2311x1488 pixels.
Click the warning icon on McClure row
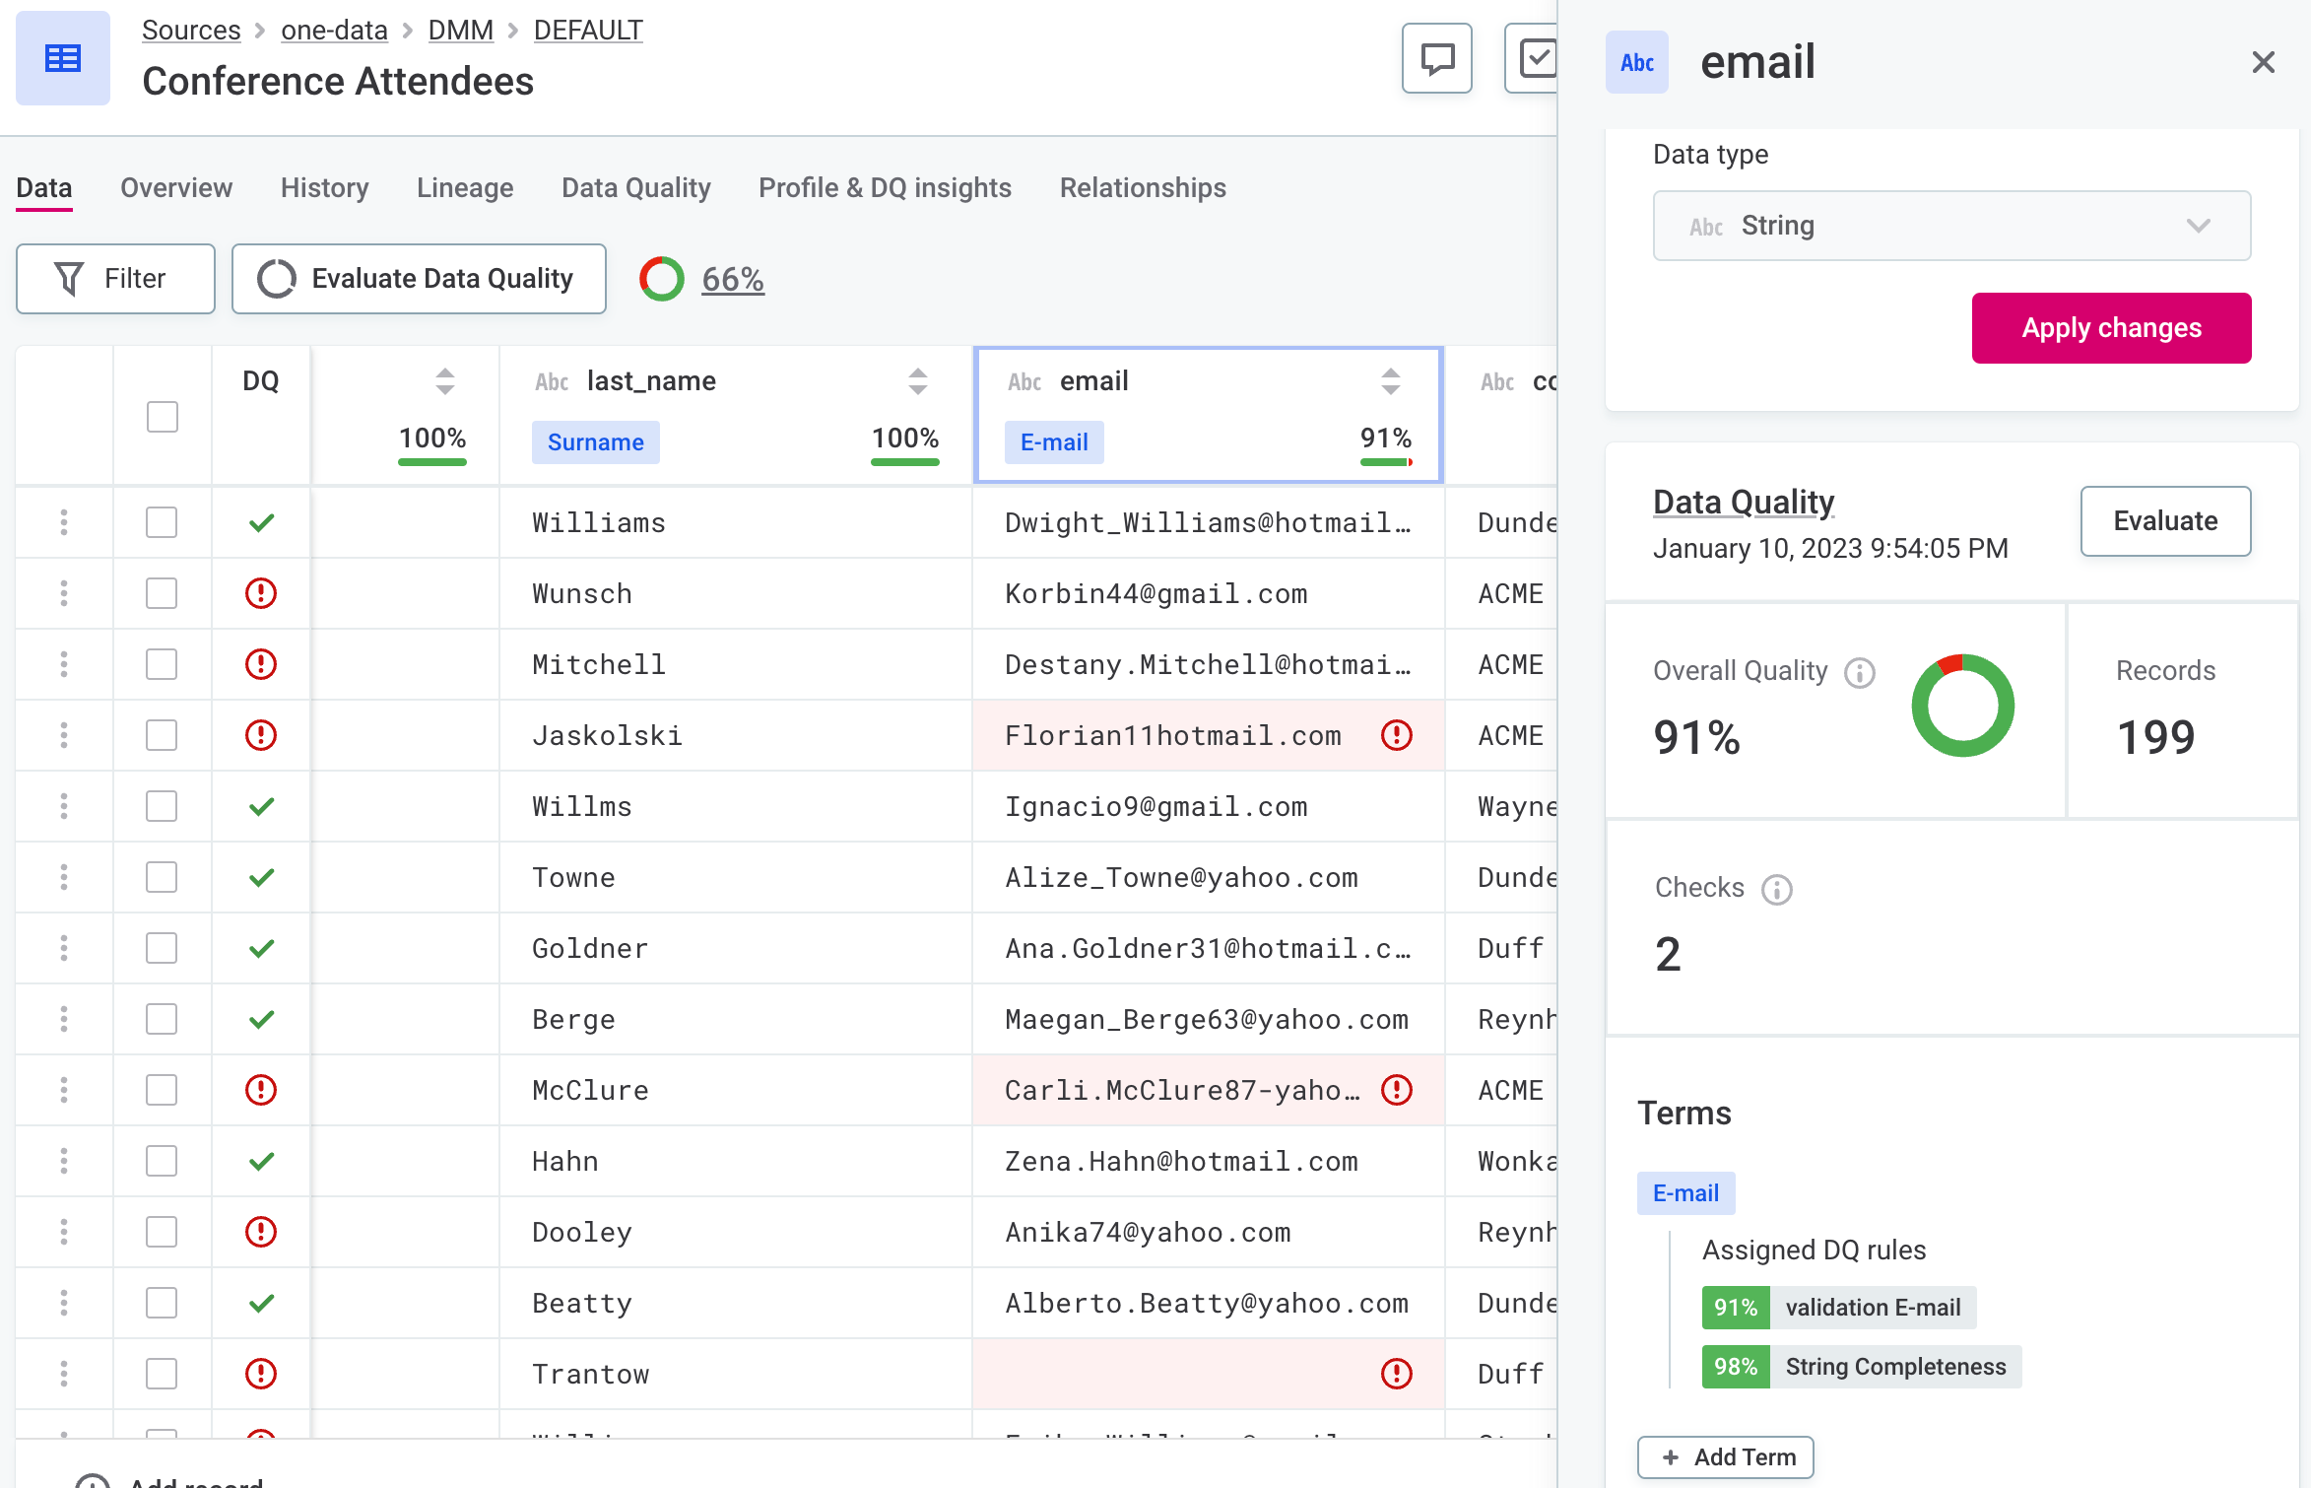coord(1398,1090)
